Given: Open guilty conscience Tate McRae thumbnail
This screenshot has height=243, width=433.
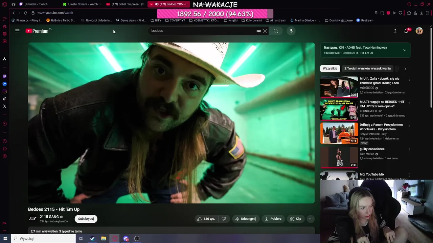Looking at the screenshot, I should (x=339, y=157).
